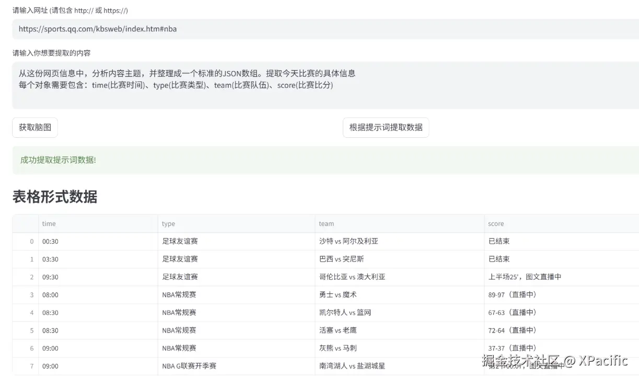Click the score column header
Image resolution: width=639 pixels, height=379 pixels.
pyautogui.click(x=562, y=223)
